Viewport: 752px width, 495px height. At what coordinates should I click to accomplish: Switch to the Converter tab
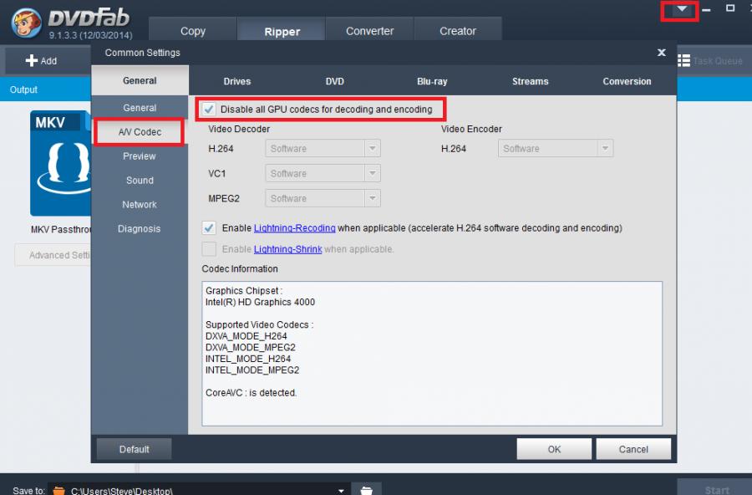click(369, 29)
